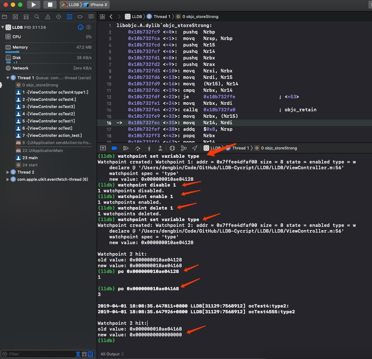The height and width of the screenshot is (359, 372).
Task: Expand the Thread 2 disclosure triangle
Action: (x=8, y=172)
